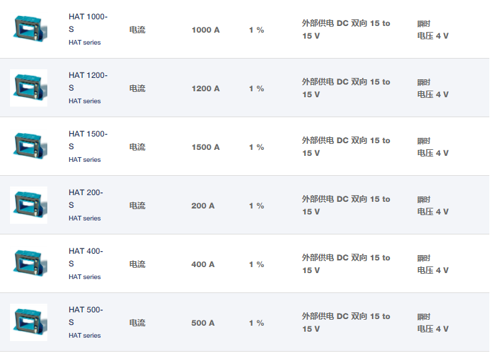Click HAT series link under HAT 500-S
494x353 pixels.
85,336
